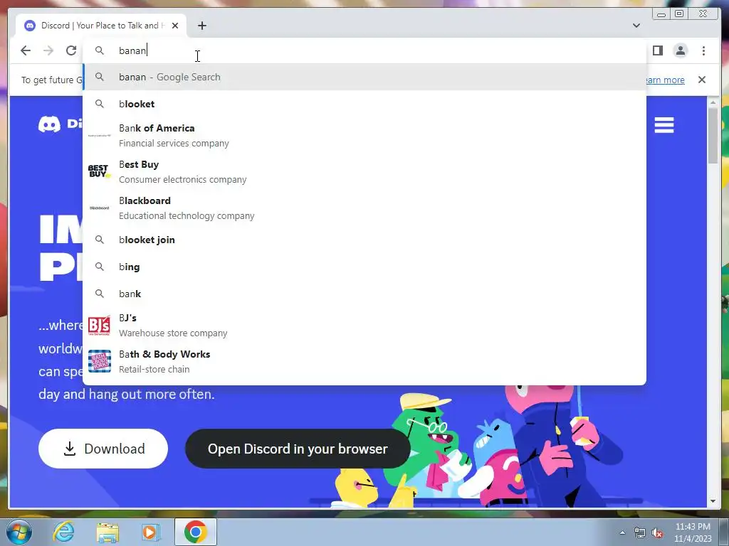The height and width of the screenshot is (546, 729).
Task: Click the Download button
Action: point(103,449)
